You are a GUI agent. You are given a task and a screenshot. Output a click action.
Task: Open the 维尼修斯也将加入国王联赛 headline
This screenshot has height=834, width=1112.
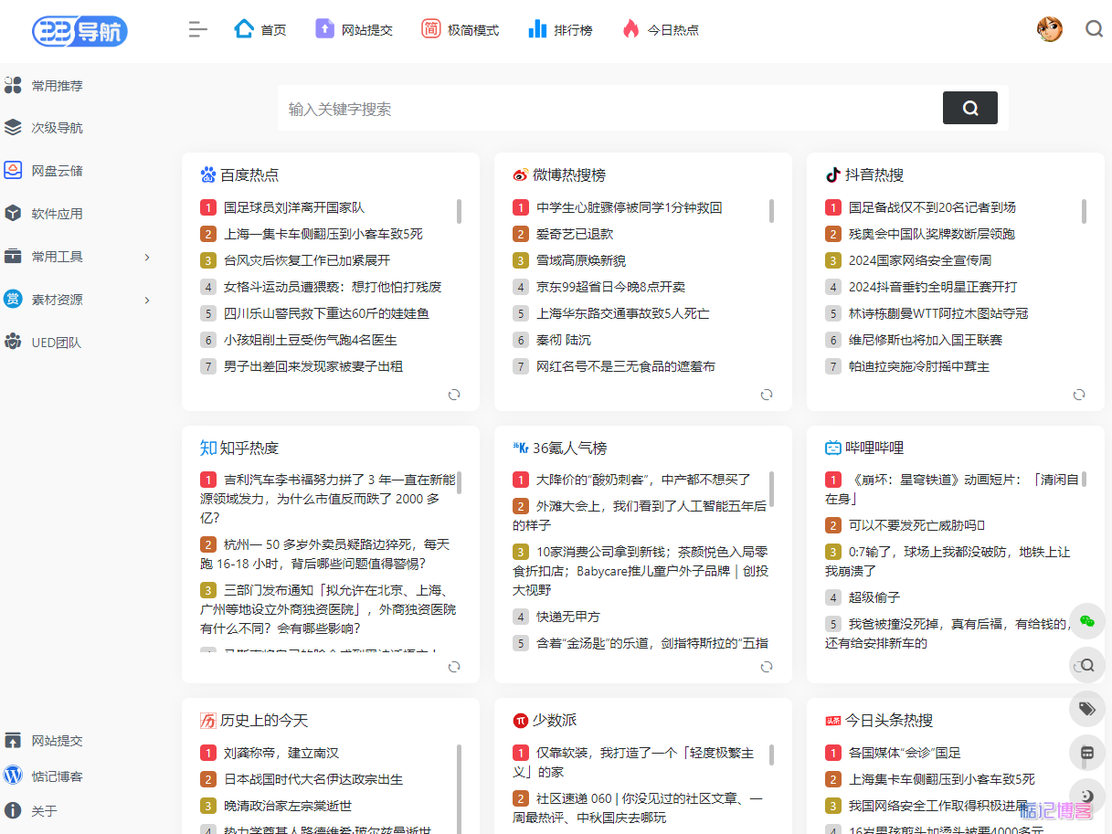(x=926, y=340)
